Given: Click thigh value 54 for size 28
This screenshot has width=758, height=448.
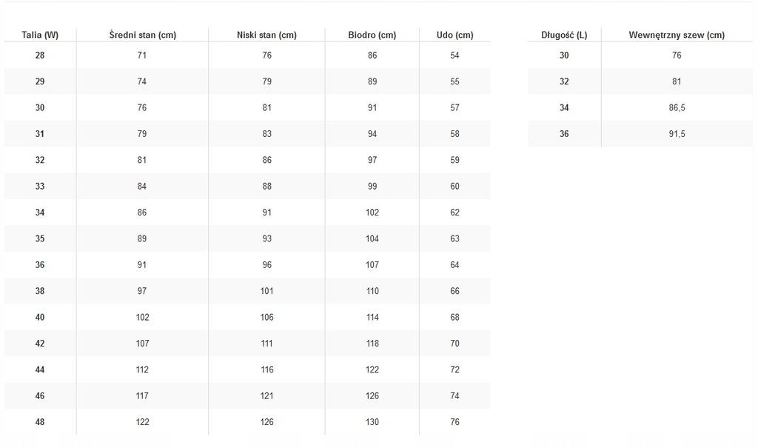Looking at the screenshot, I should pyautogui.click(x=455, y=56).
